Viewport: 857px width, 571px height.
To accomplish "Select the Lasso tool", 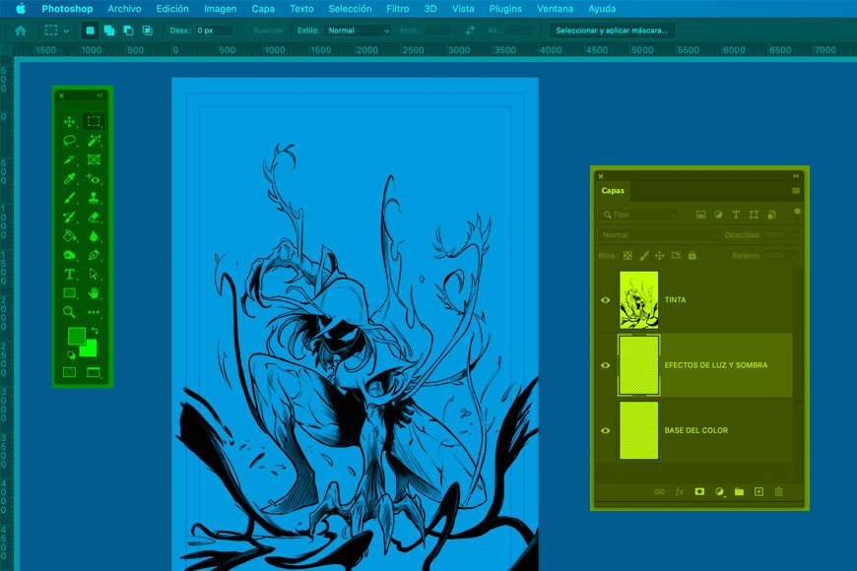I will [70, 141].
